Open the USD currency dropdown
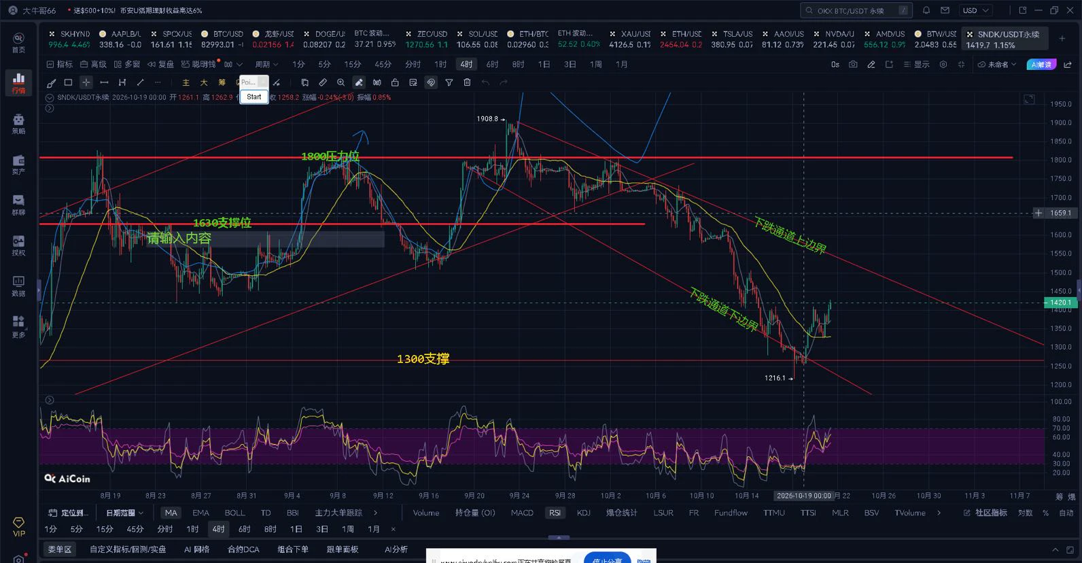This screenshot has height=563, width=1082. pos(976,10)
